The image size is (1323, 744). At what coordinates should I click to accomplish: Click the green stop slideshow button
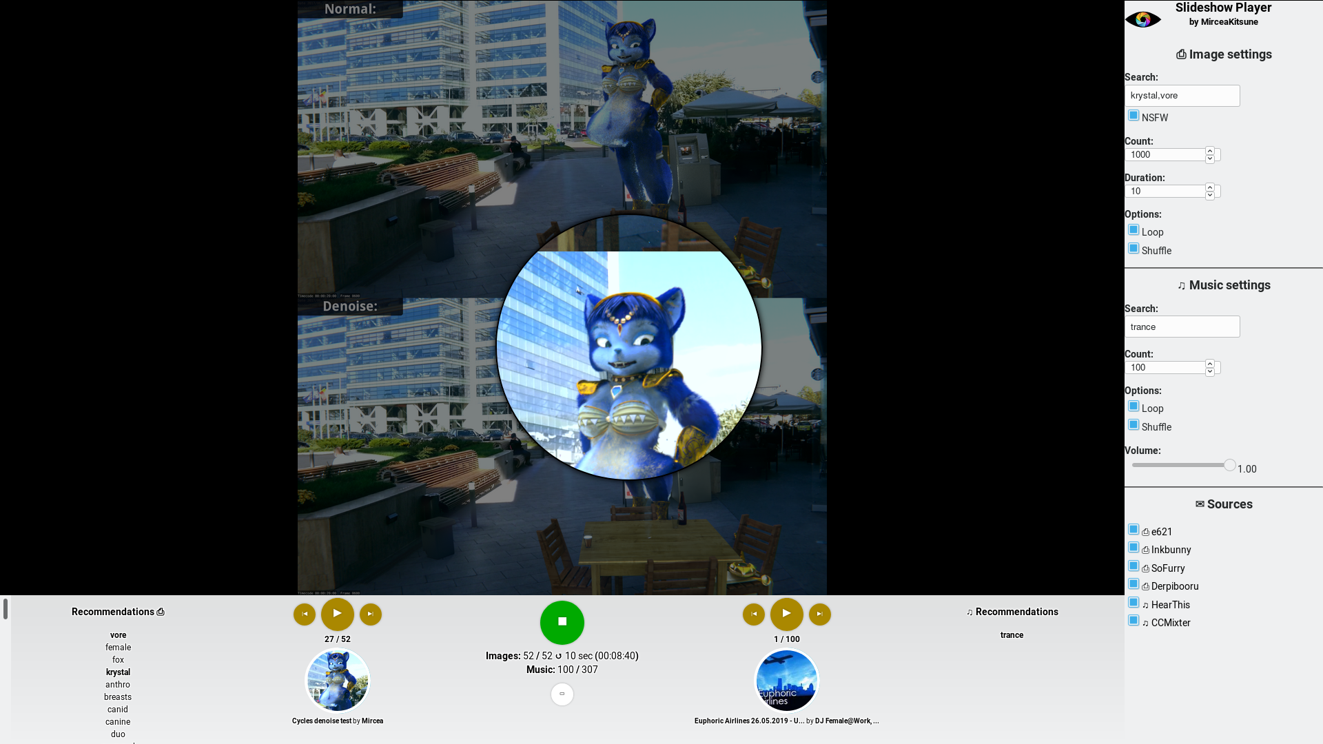click(x=562, y=622)
